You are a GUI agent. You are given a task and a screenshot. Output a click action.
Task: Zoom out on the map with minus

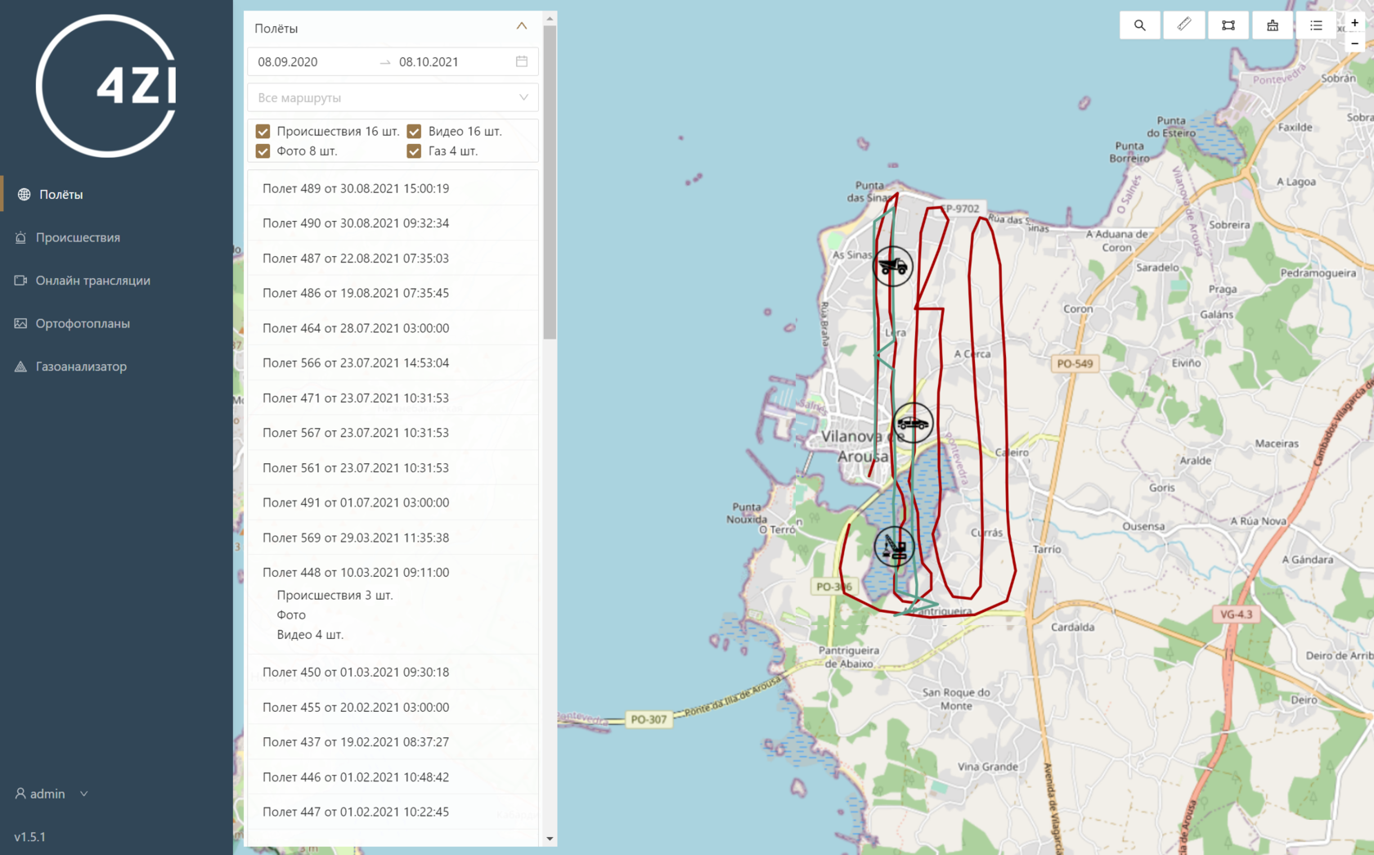pos(1354,43)
